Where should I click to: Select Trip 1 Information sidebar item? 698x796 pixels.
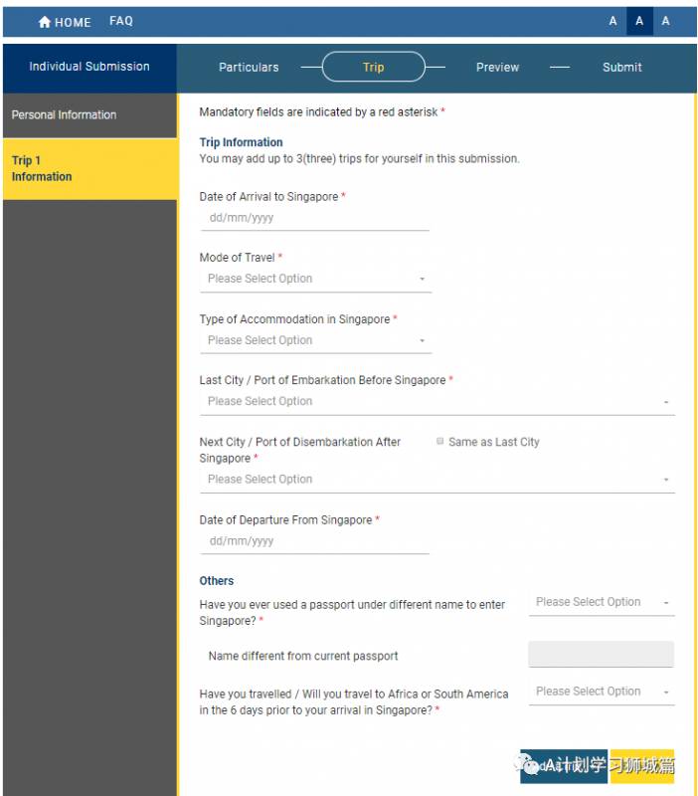42,168
